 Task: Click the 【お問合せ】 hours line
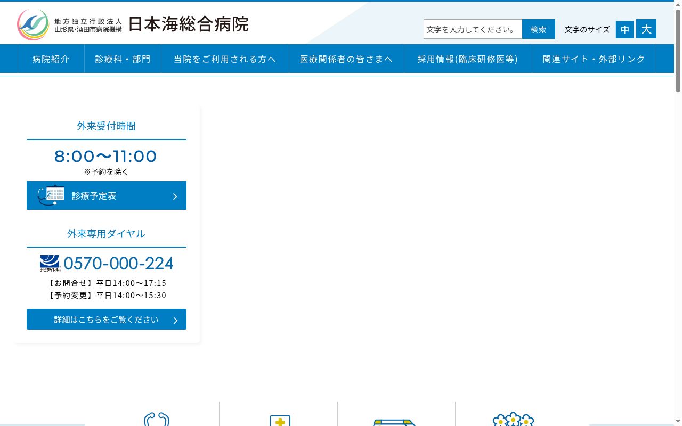pyautogui.click(x=107, y=283)
